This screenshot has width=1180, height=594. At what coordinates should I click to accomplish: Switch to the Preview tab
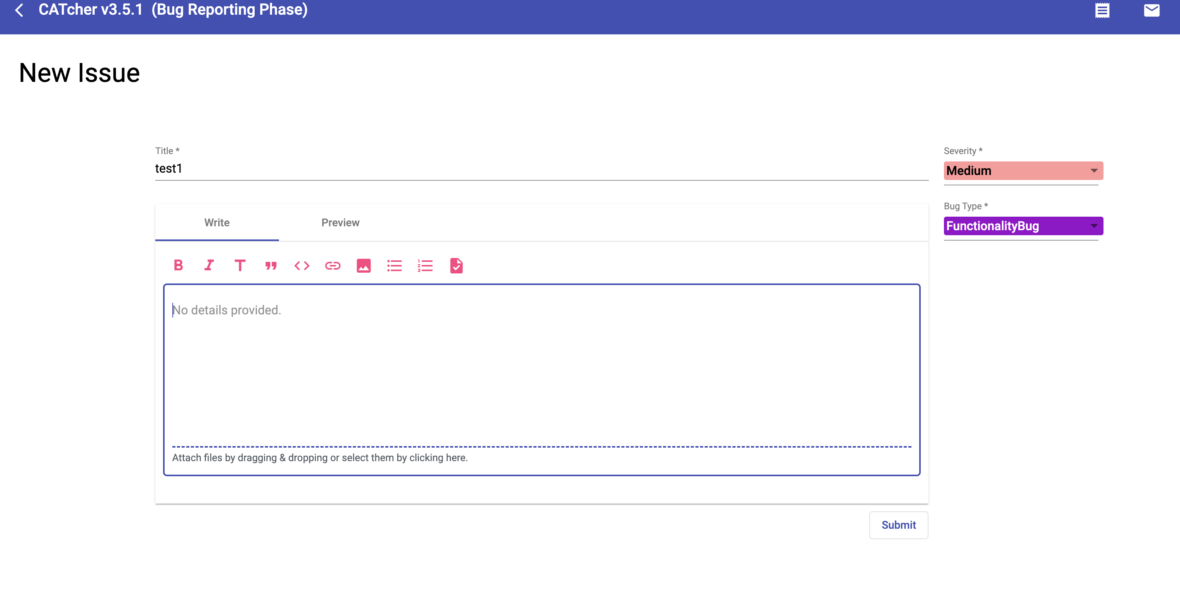(x=340, y=222)
